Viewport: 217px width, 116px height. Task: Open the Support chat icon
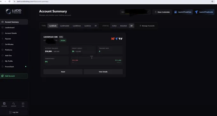click(x=13, y=104)
